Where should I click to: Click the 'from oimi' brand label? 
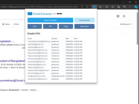(58, 14)
